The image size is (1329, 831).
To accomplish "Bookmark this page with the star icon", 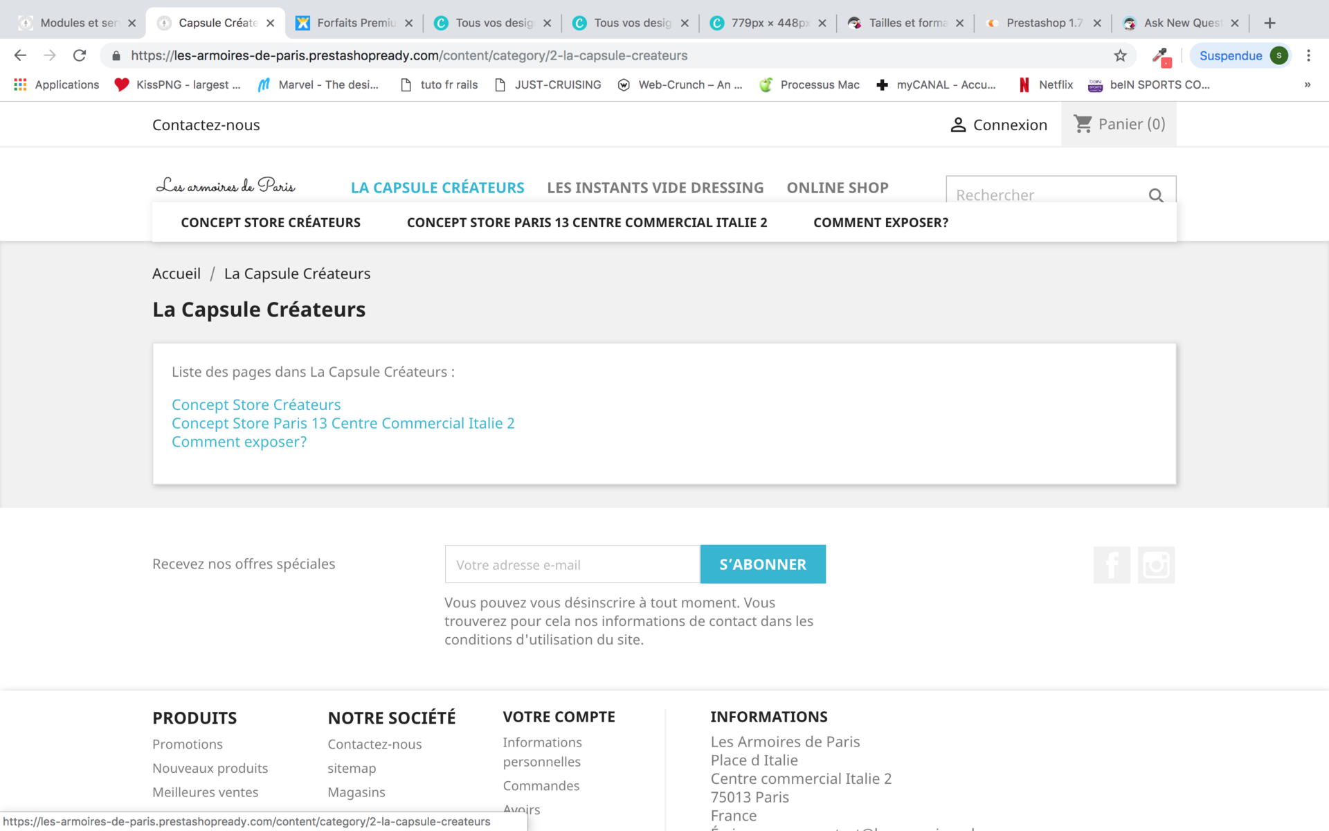I will (x=1120, y=55).
